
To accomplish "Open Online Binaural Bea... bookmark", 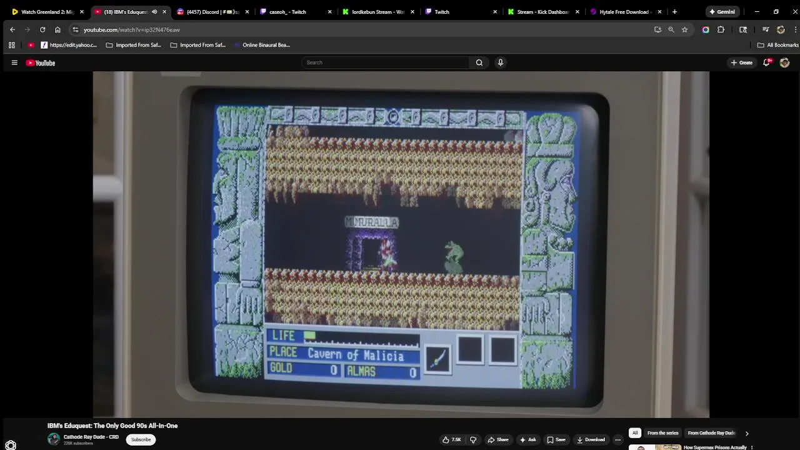I will tap(262, 45).
